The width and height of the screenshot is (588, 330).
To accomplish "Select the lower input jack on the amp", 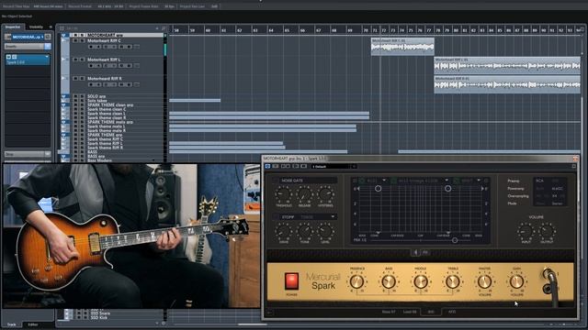I will point(548,289).
